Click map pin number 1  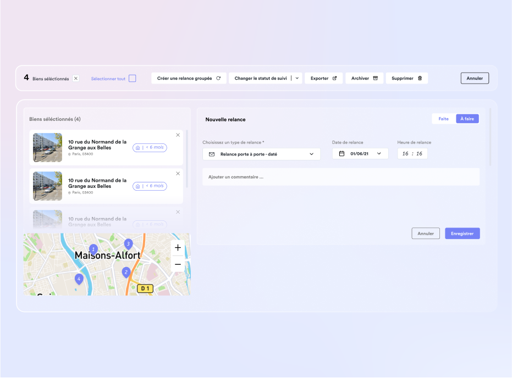tap(93, 249)
